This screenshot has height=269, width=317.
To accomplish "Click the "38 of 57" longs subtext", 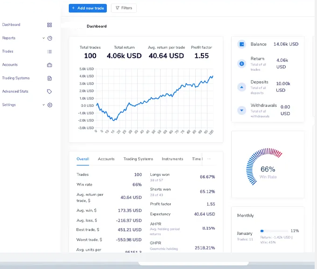I will point(156,180).
